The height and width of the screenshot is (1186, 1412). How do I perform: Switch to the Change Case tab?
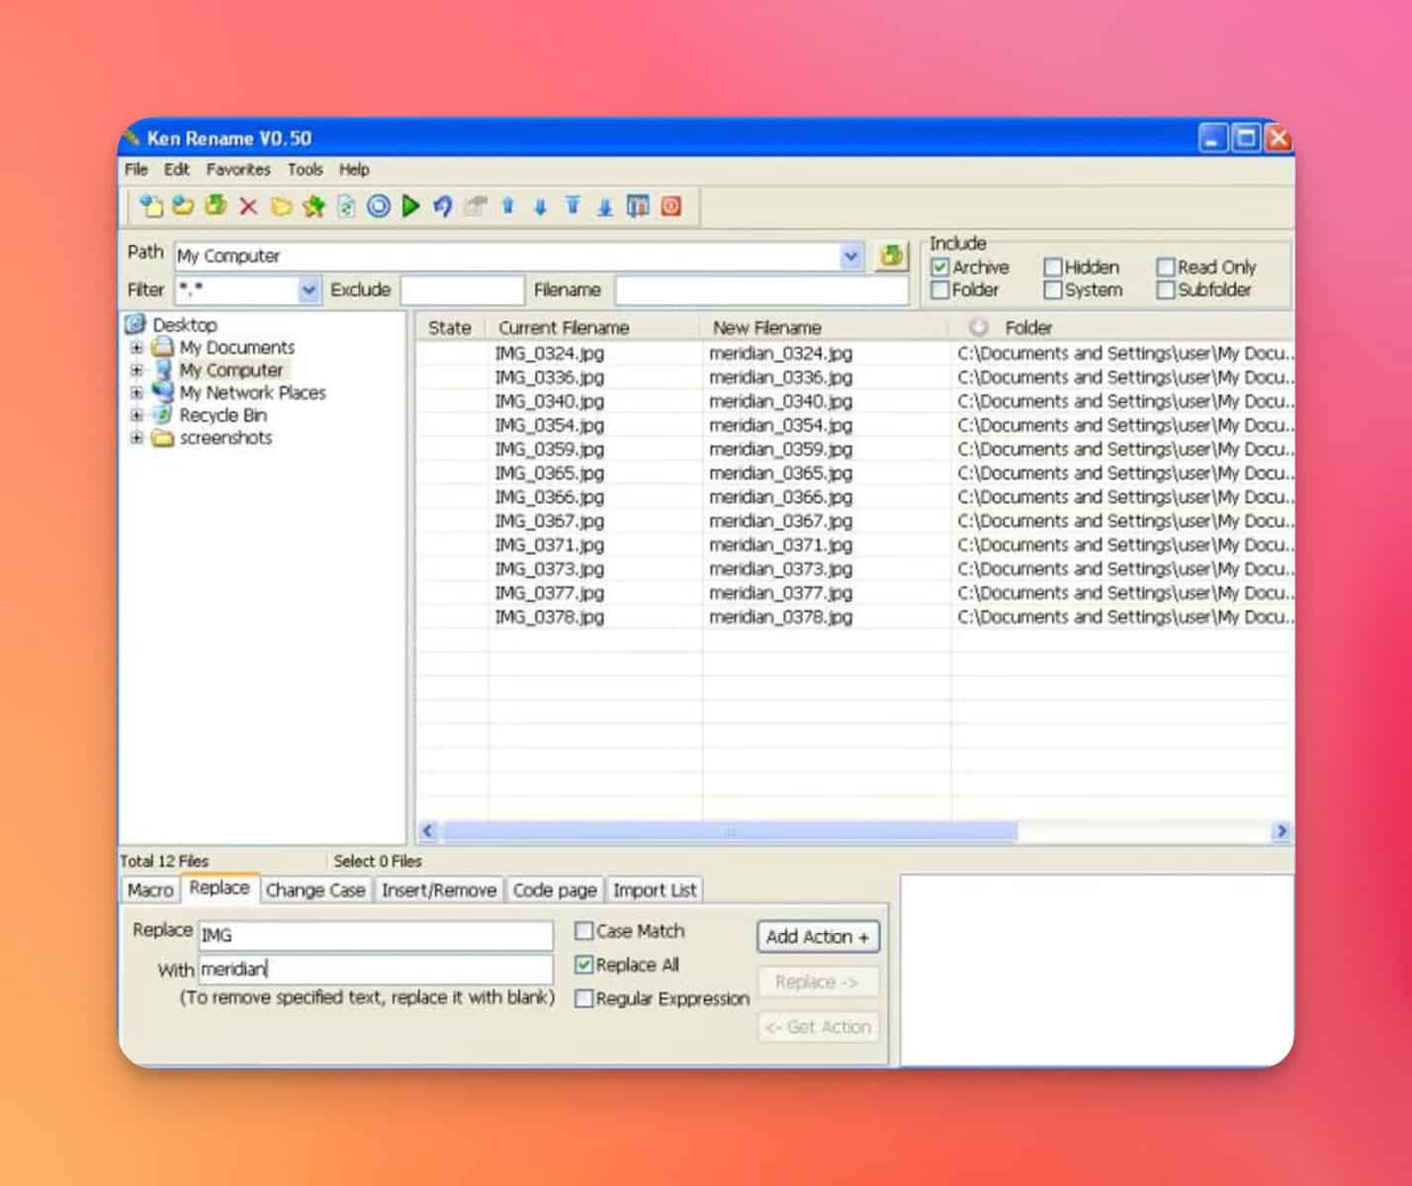[314, 889]
